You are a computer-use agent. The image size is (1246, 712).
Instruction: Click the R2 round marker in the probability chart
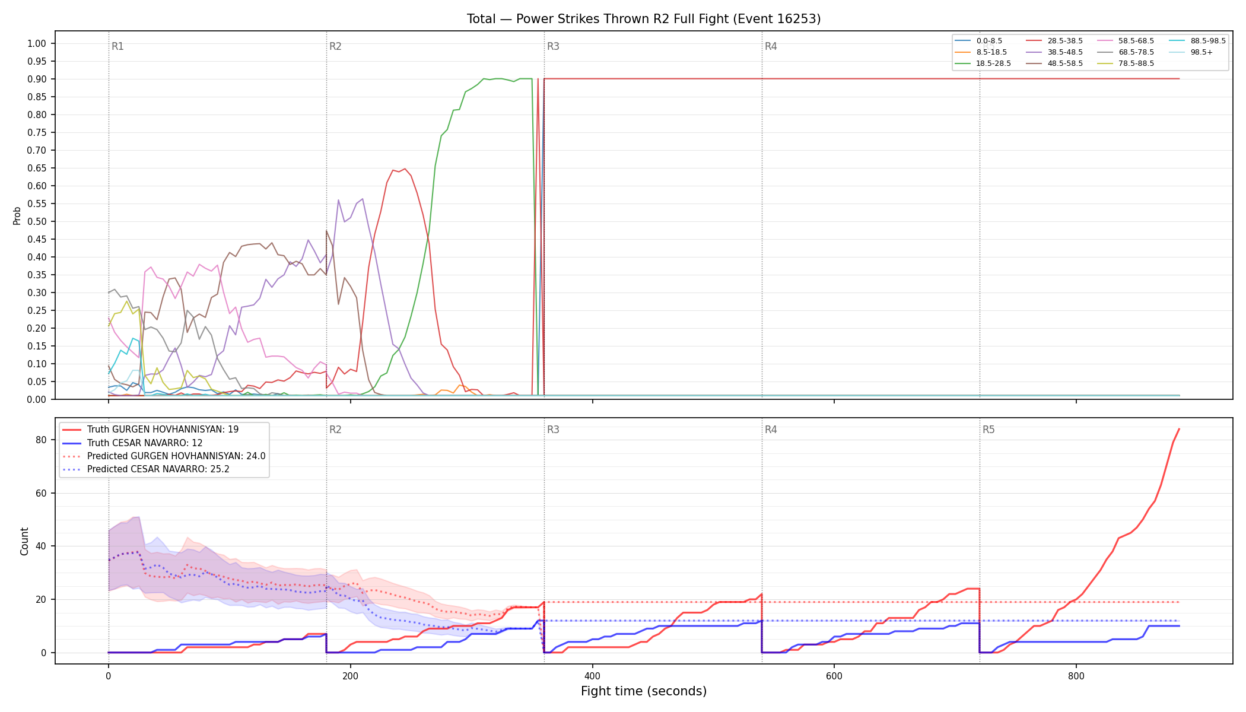(335, 46)
